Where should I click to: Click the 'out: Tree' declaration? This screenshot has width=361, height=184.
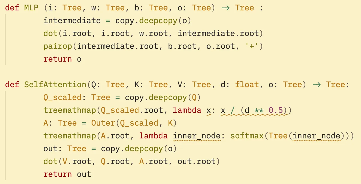[x=65, y=149]
